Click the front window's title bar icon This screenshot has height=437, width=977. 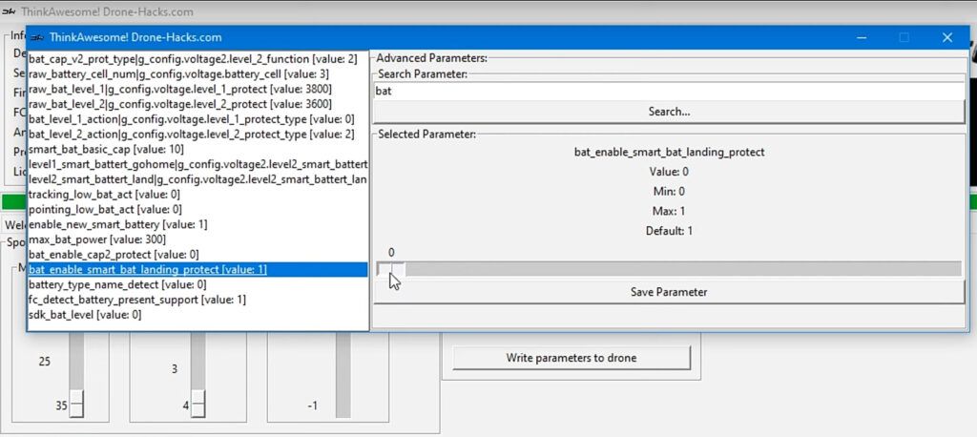click(x=37, y=37)
